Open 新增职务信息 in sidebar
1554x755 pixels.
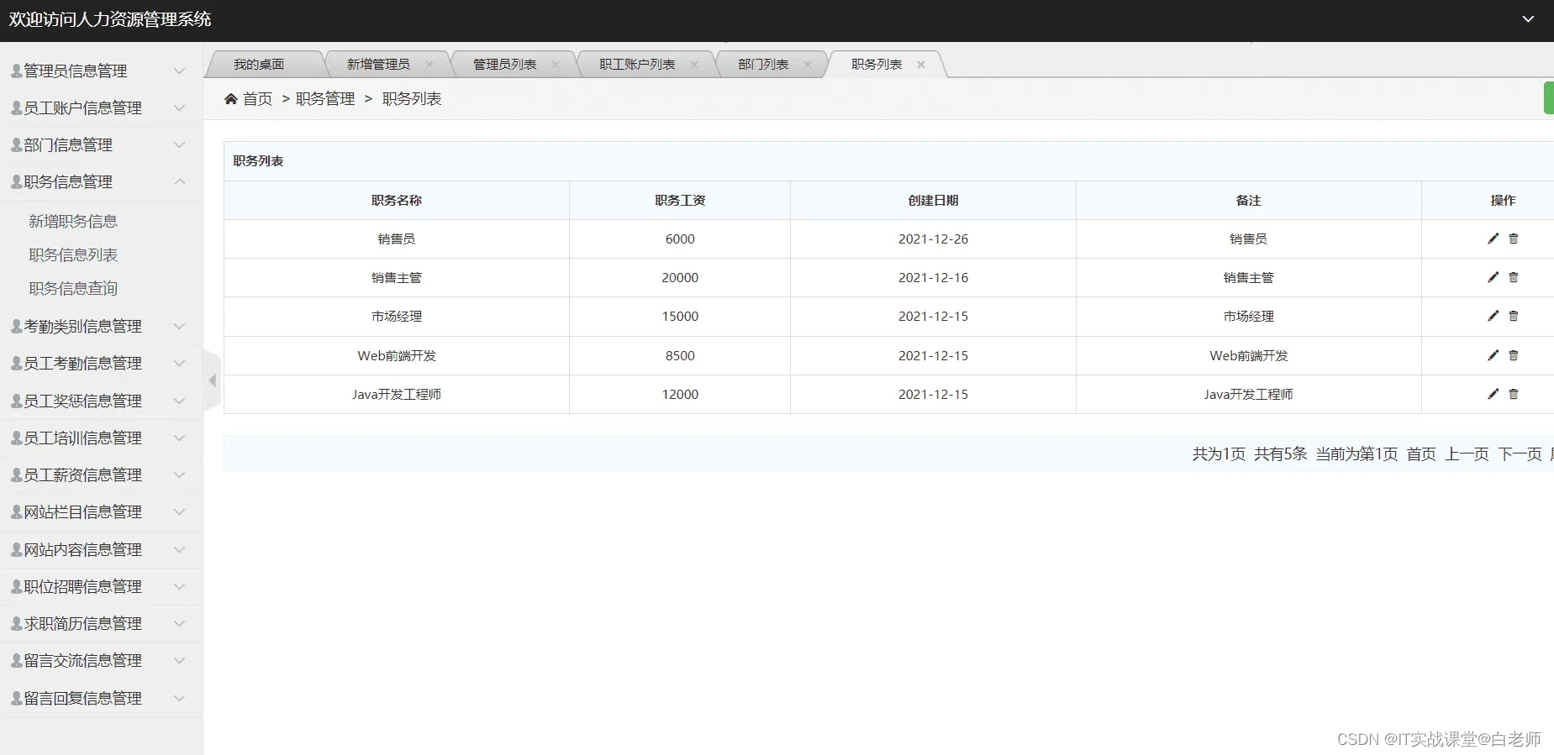tap(73, 221)
